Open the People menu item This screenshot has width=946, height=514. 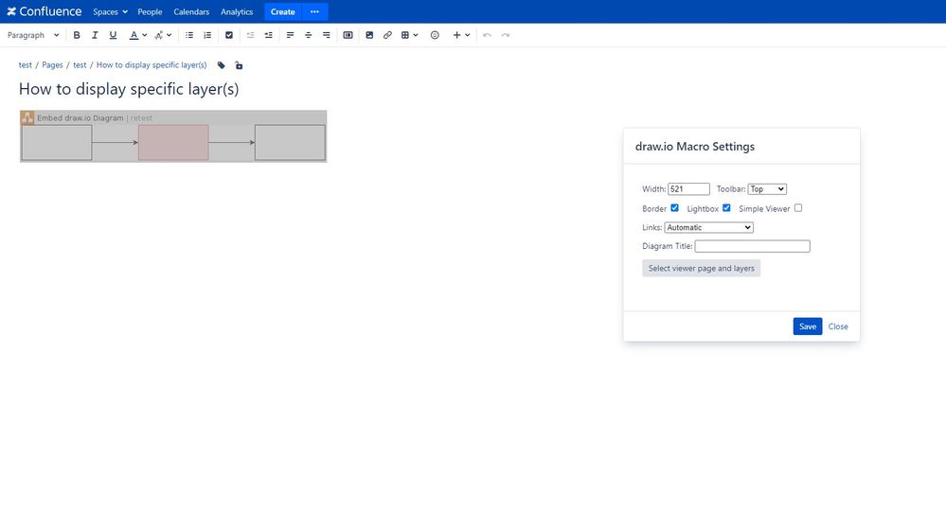pos(150,11)
